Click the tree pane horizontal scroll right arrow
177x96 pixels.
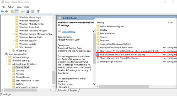coord(50,90)
